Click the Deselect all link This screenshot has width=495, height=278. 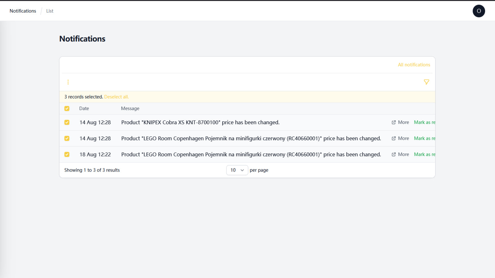[117, 97]
